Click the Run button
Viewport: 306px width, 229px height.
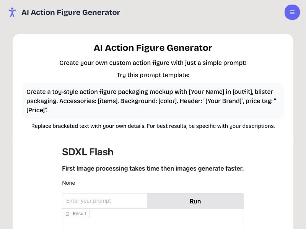pyautogui.click(x=195, y=201)
